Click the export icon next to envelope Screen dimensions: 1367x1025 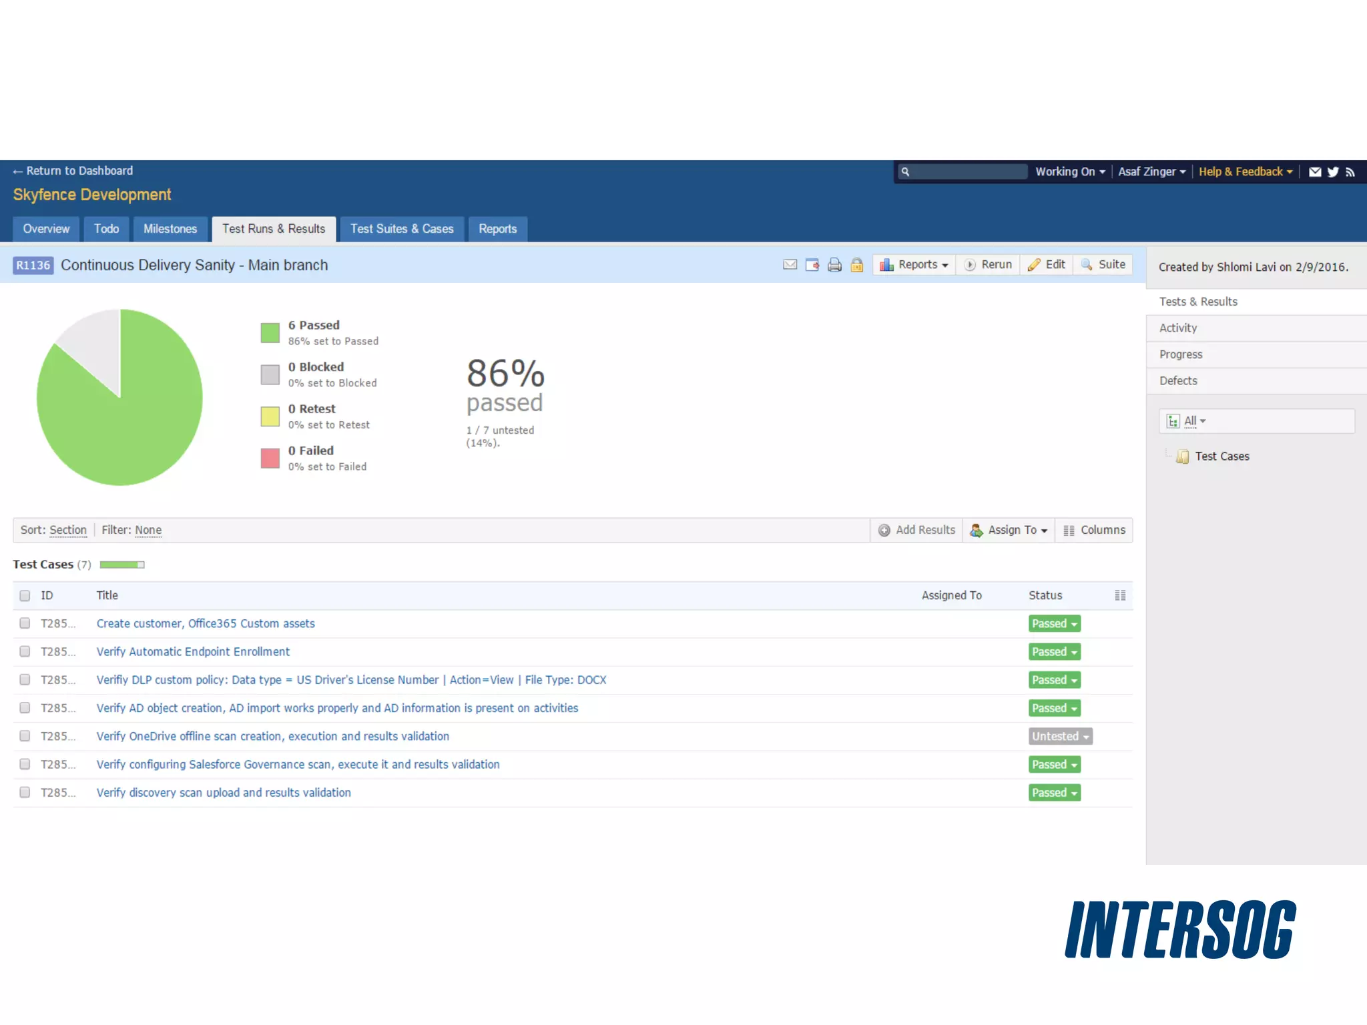[x=812, y=265]
